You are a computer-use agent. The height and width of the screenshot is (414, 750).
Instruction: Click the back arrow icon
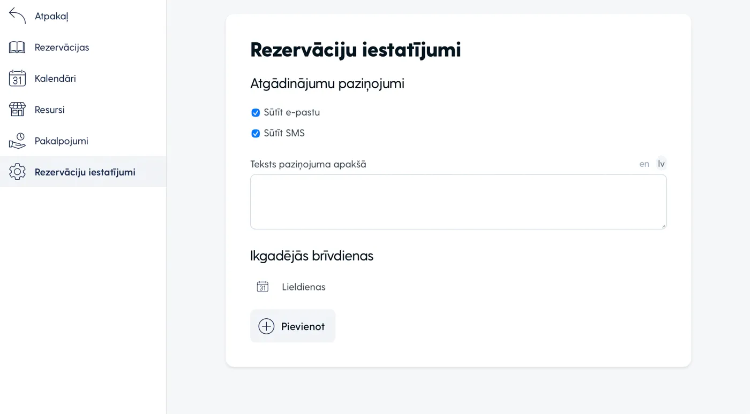click(17, 16)
